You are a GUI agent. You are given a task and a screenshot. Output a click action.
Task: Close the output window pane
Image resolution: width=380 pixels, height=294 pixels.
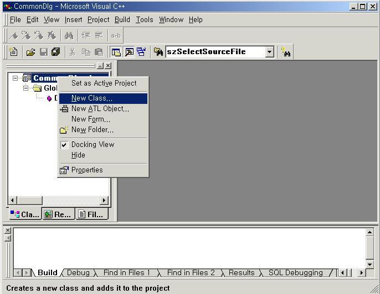(x=8, y=230)
